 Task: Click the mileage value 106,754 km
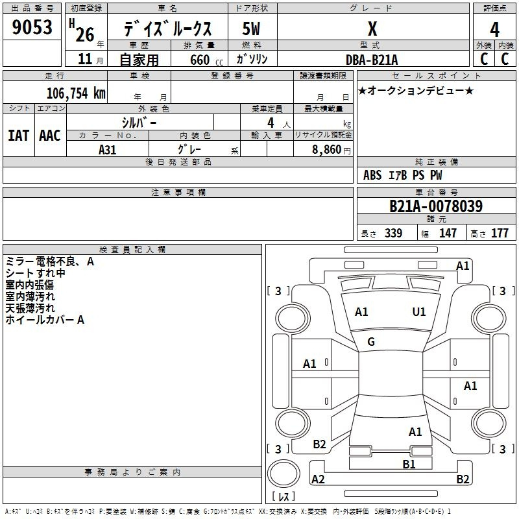click(x=76, y=93)
